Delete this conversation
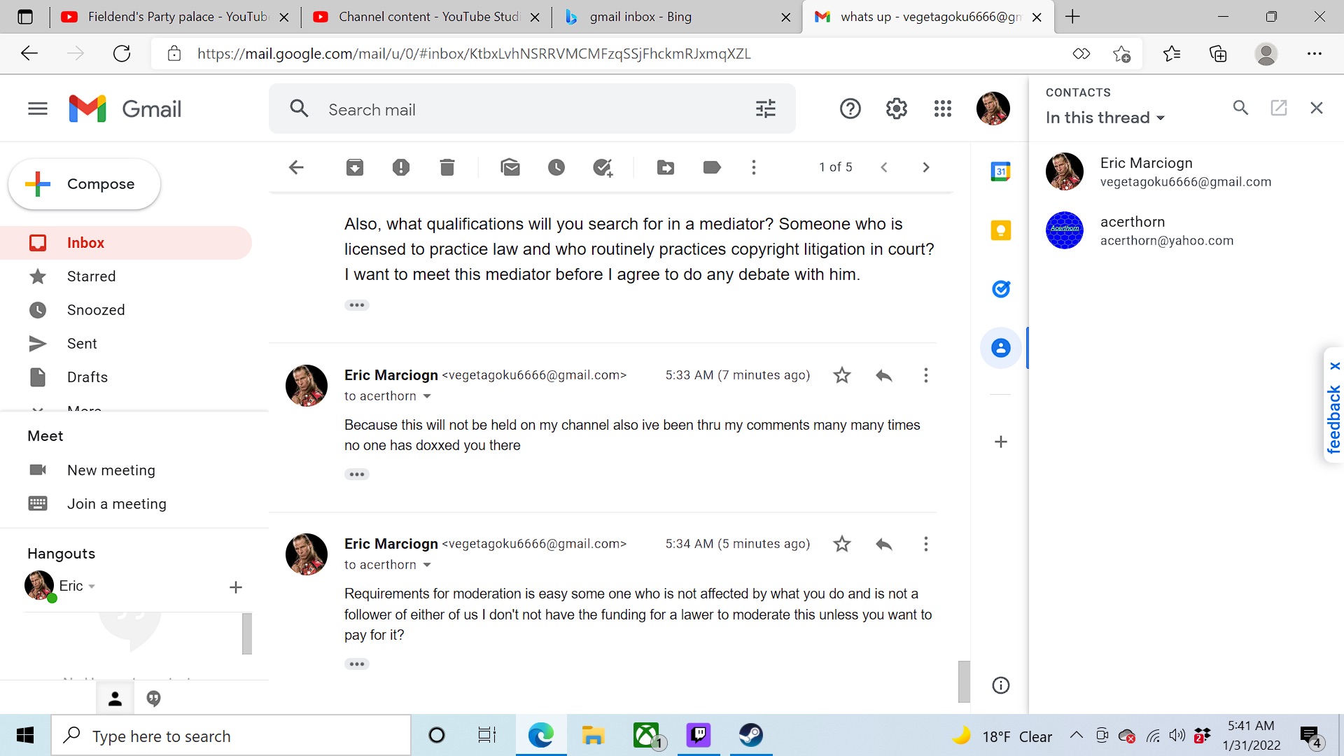This screenshot has width=1344, height=756. (x=447, y=167)
